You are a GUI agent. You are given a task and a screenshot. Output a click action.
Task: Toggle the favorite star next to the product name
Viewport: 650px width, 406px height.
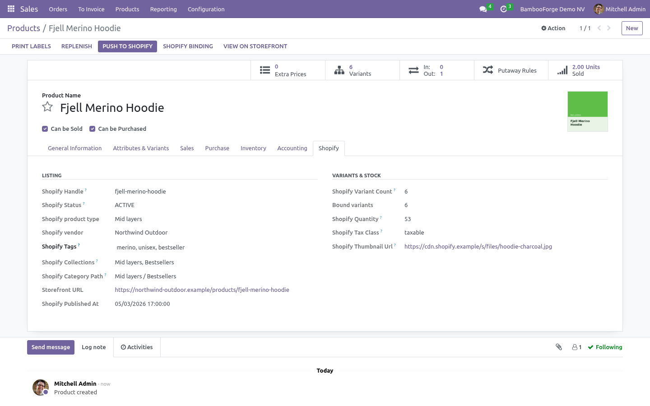[x=47, y=107]
